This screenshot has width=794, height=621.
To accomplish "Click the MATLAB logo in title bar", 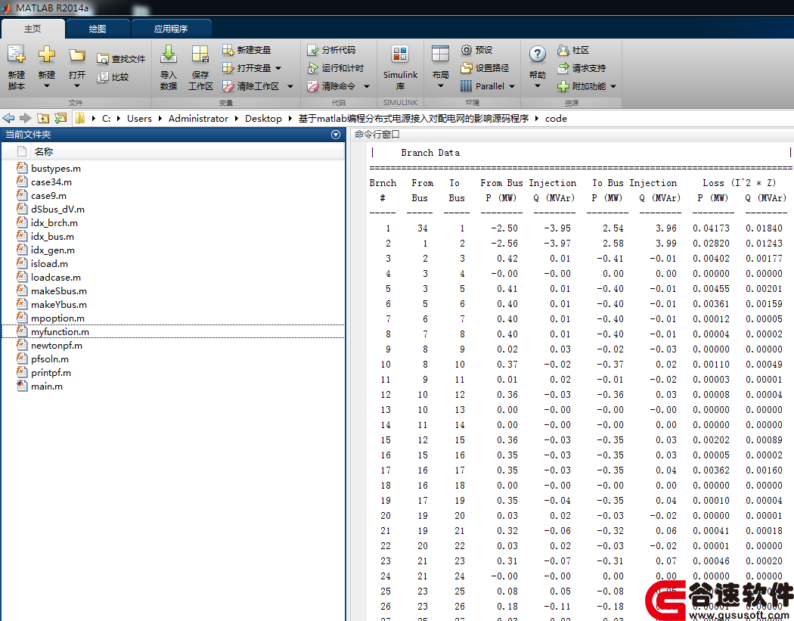I will coord(7,8).
